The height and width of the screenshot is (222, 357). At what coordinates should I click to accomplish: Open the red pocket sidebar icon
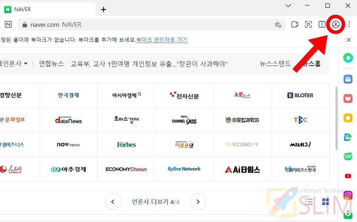click(x=348, y=99)
